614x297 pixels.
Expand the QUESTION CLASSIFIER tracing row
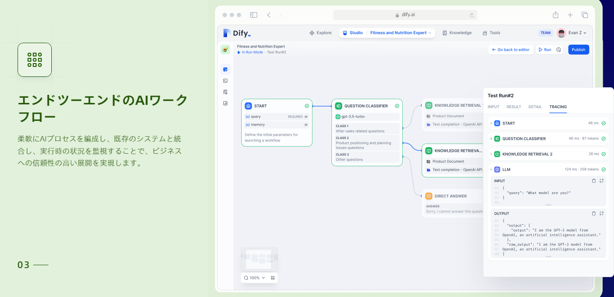491,139
